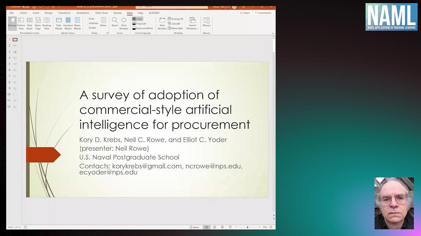Select the Normal presentation view
Image resolution: width=421 pixels, height=236 pixels.
(12, 23)
